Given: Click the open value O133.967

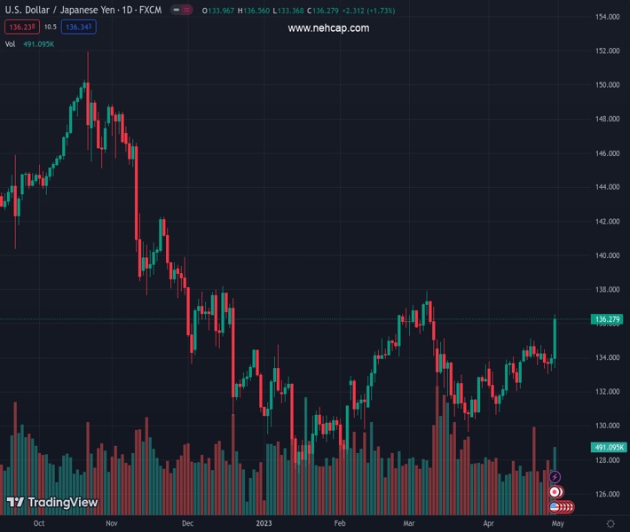Looking at the screenshot, I should pyautogui.click(x=217, y=11).
